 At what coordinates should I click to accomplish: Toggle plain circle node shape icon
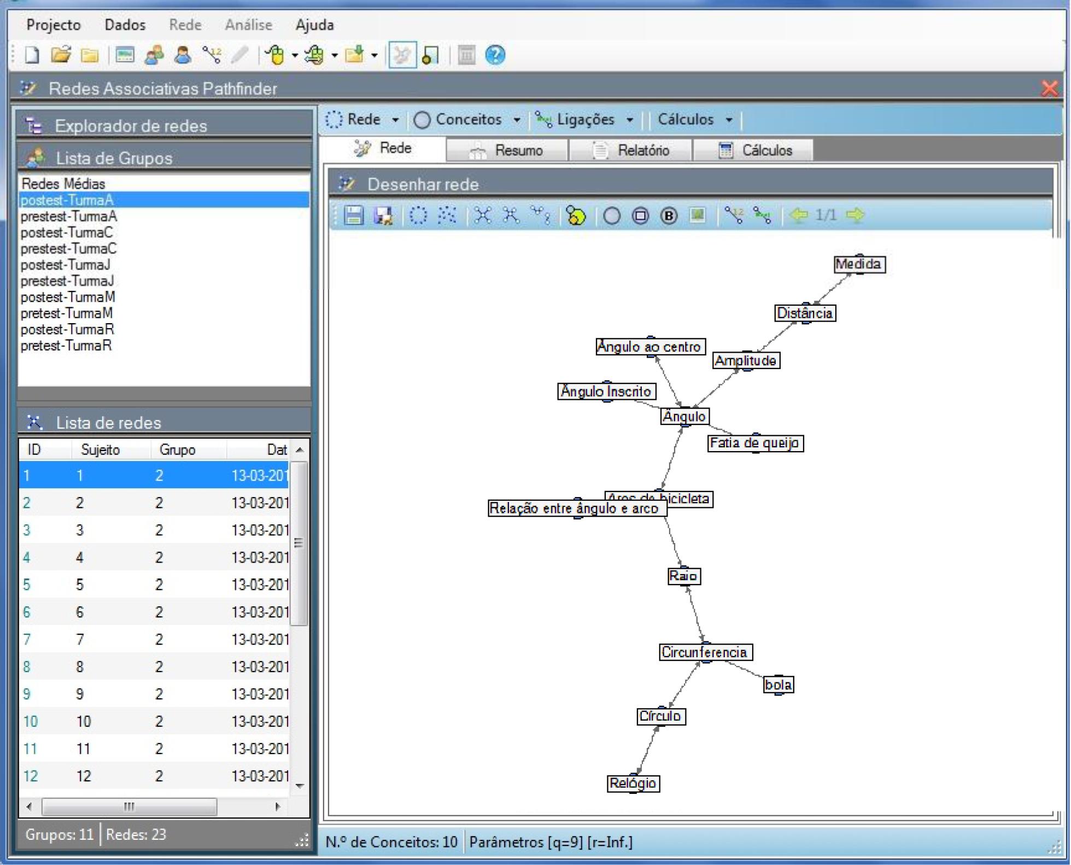click(612, 216)
